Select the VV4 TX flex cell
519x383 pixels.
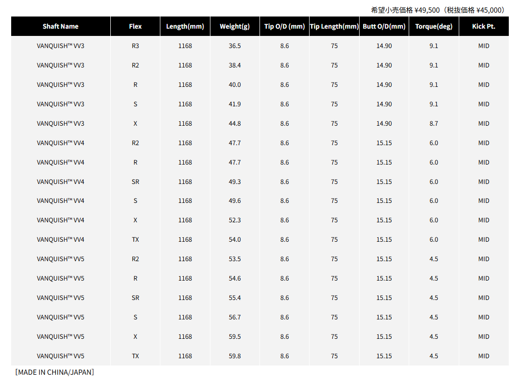136,240
